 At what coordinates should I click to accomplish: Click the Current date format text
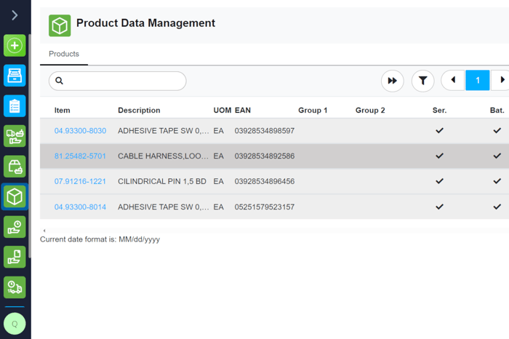pos(100,239)
